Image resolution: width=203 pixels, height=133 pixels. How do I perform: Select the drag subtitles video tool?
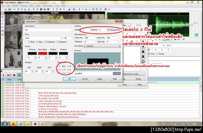(x=2, y=17)
